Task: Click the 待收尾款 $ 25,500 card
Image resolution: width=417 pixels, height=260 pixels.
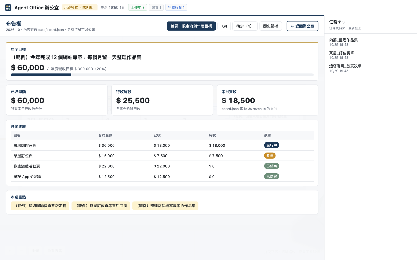Action: tap(162, 100)
